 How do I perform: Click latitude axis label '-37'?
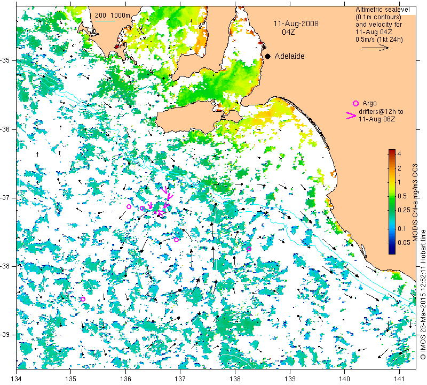point(5,197)
